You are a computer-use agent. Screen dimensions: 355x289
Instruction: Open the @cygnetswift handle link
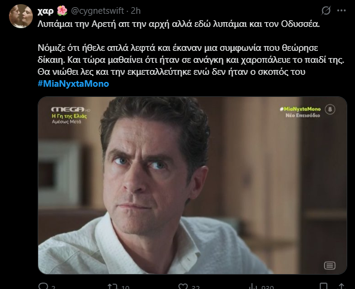pyautogui.click(x=97, y=11)
